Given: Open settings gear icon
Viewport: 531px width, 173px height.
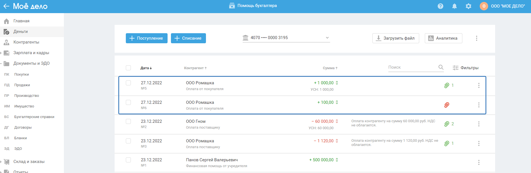Looking at the screenshot, I should coord(469,6).
